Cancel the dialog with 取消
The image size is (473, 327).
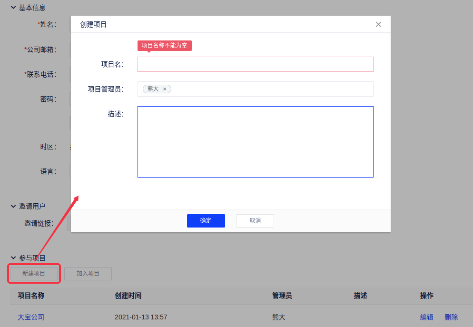tap(255, 221)
